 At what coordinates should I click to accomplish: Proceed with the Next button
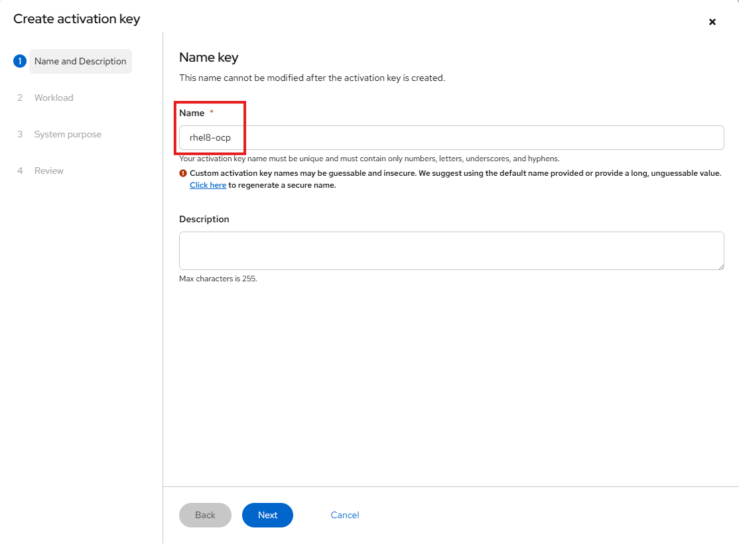click(268, 516)
